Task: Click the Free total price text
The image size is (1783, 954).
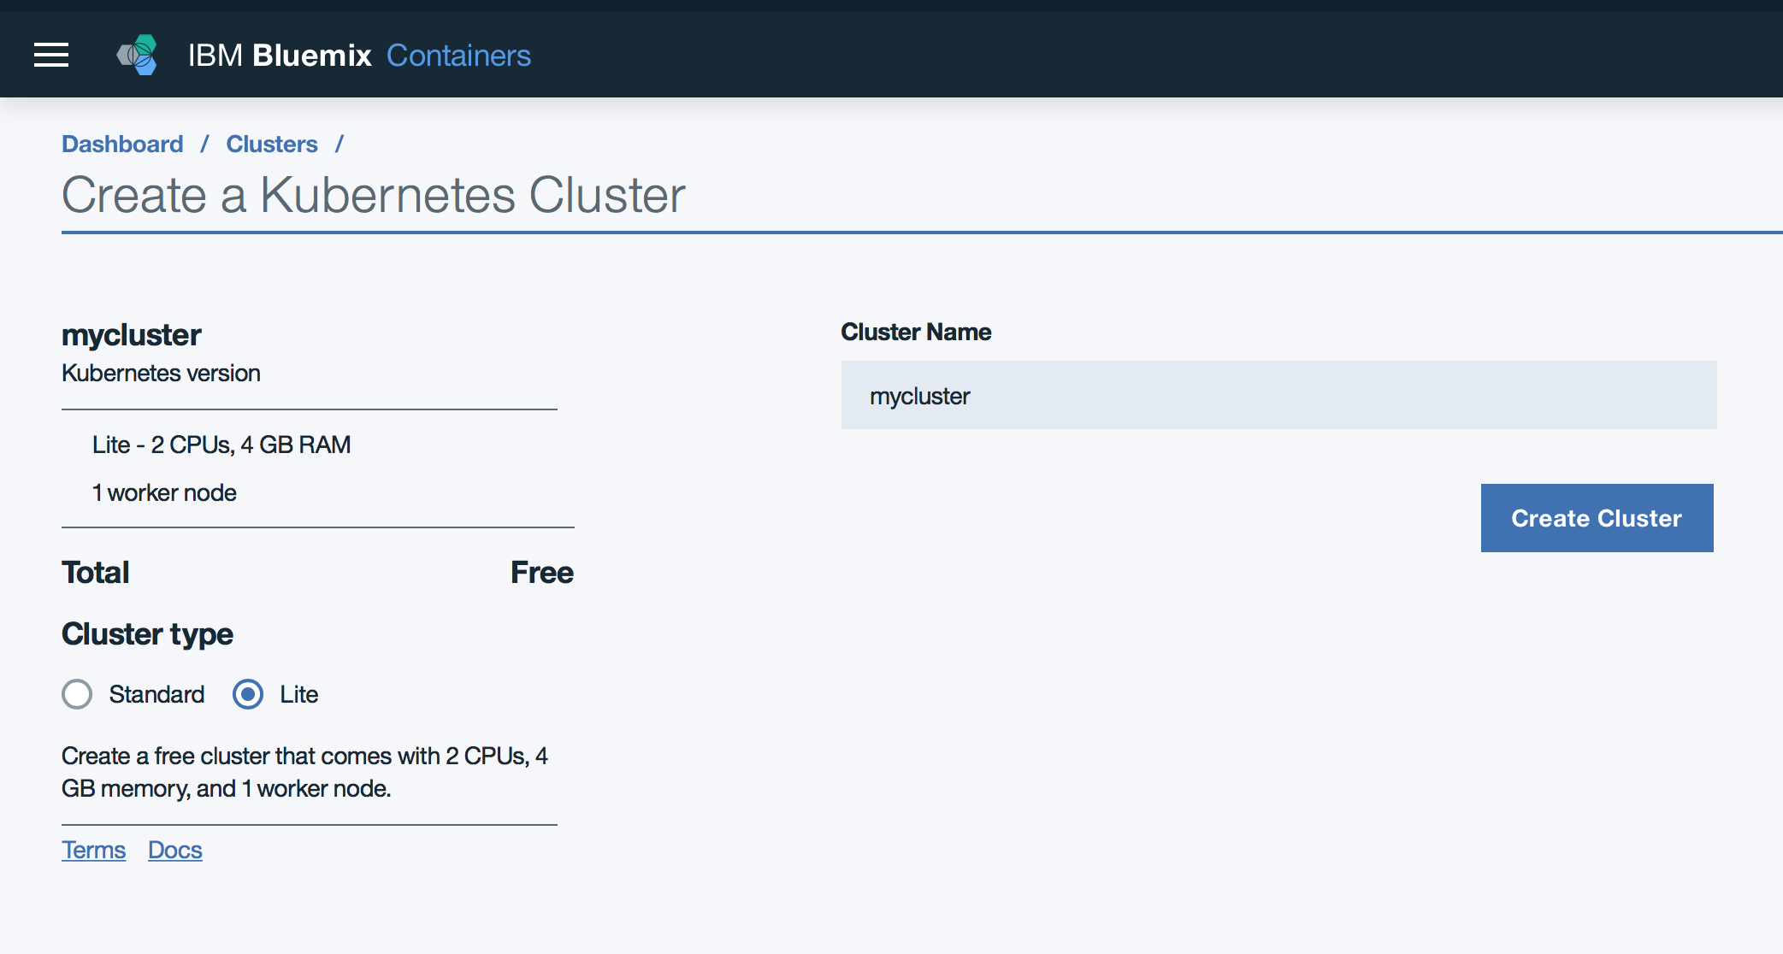Action: tap(541, 572)
